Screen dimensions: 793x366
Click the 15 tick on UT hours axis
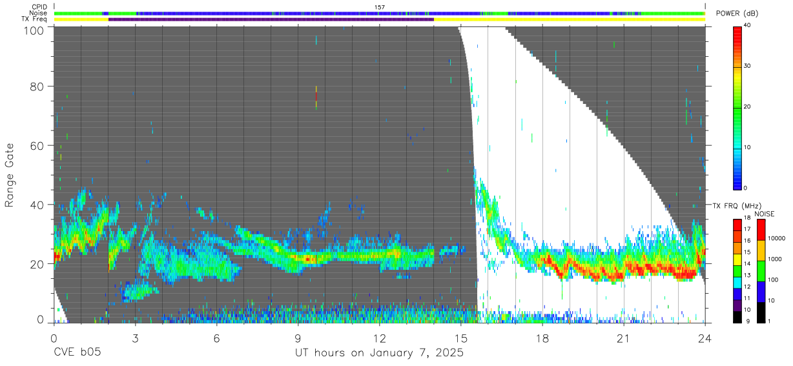[461, 338]
